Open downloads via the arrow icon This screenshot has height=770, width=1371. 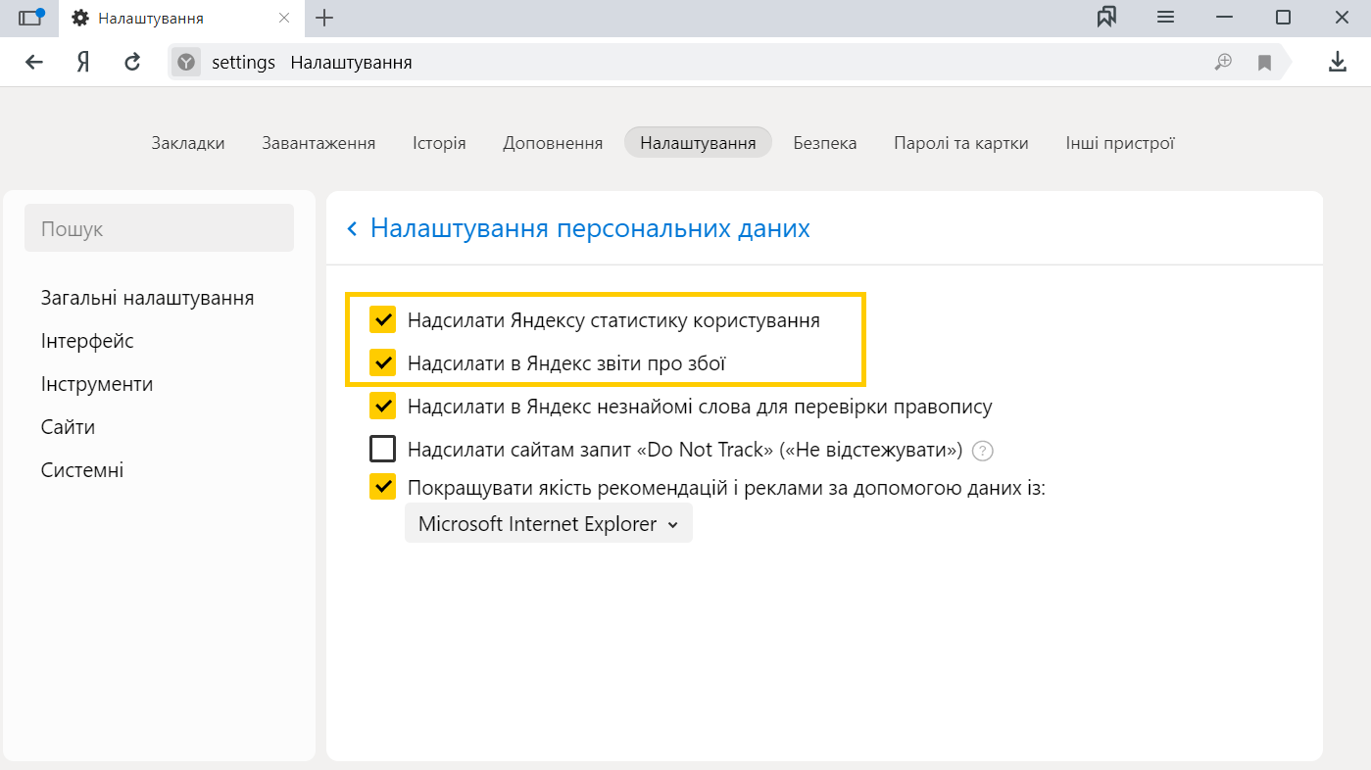[x=1337, y=63]
